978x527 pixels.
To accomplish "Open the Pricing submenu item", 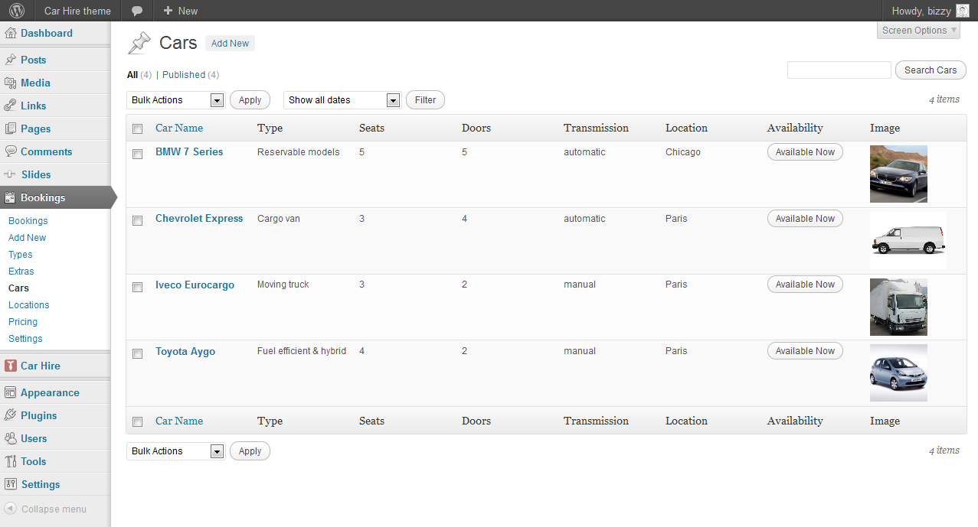I will 23,322.
